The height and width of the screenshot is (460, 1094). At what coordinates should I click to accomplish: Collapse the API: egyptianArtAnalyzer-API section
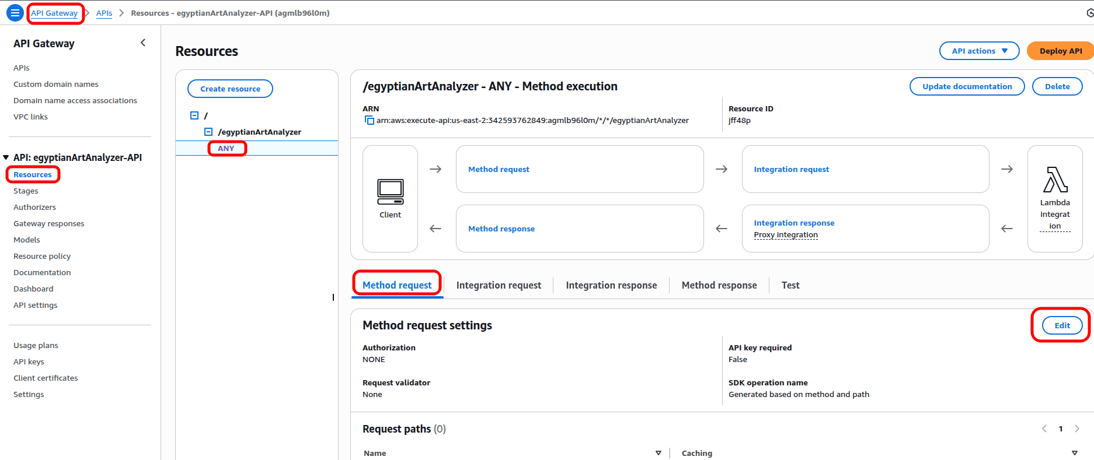coord(6,157)
